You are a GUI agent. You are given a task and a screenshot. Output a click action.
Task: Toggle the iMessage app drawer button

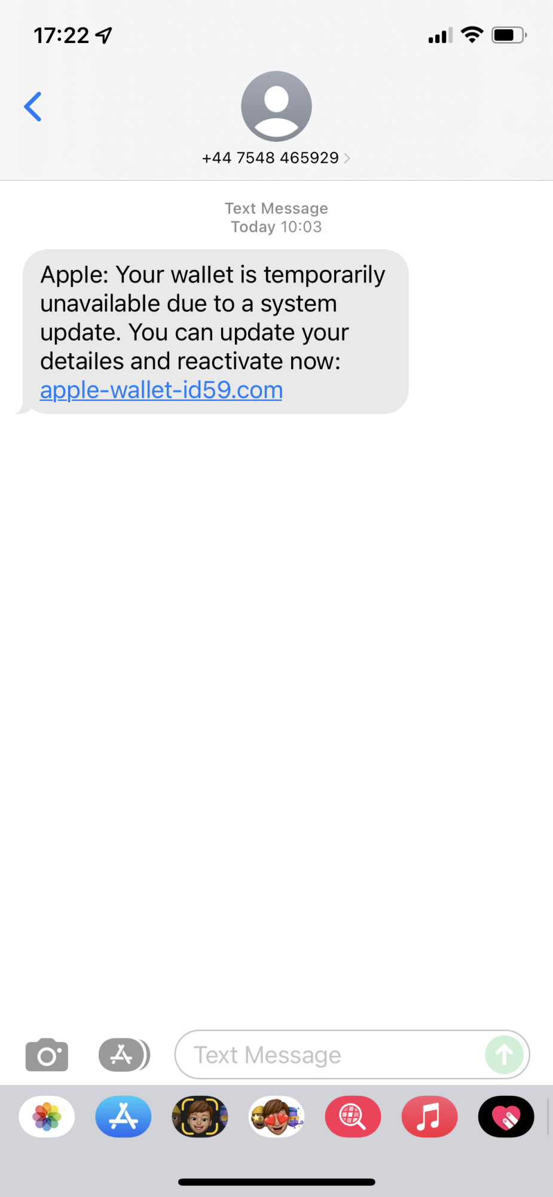pos(124,1055)
